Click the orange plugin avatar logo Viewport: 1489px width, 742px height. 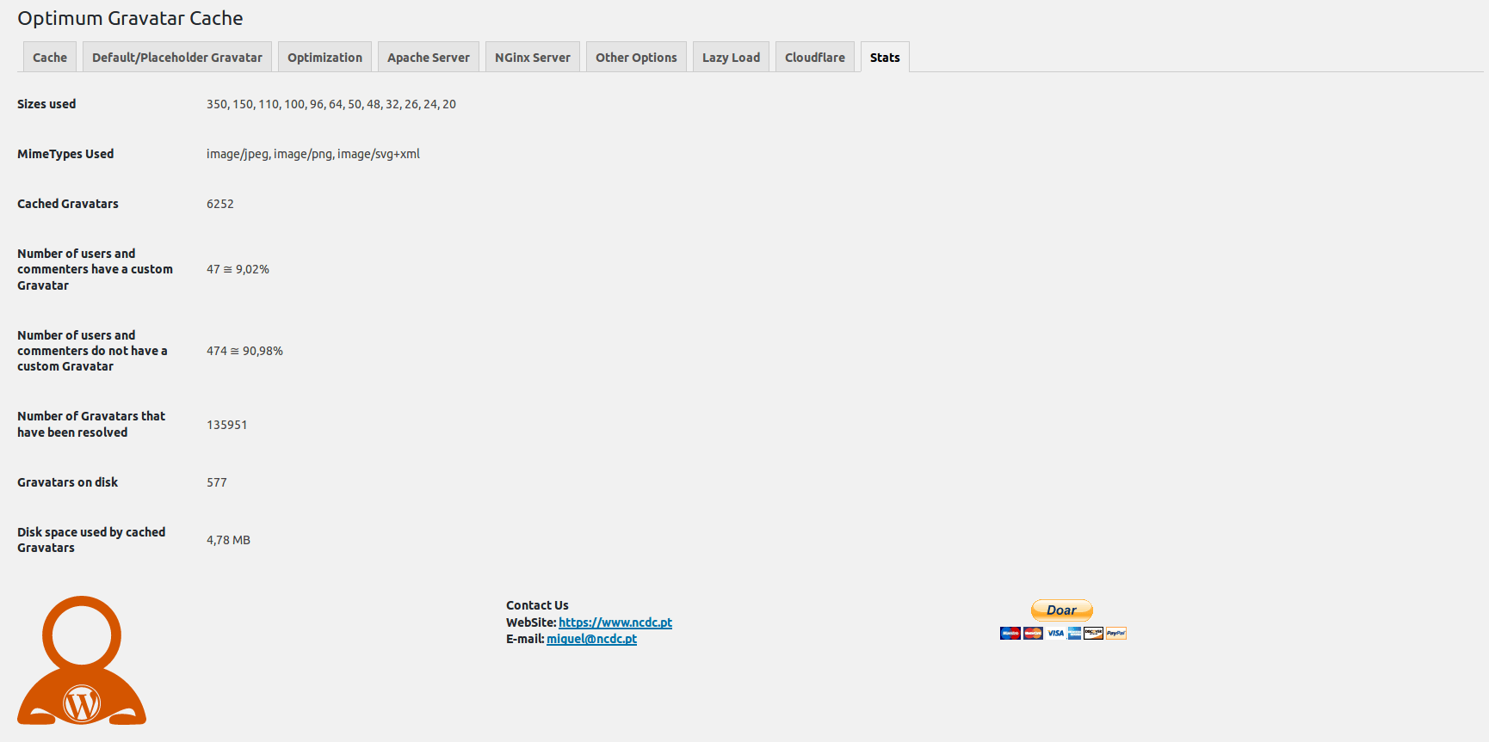point(82,660)
